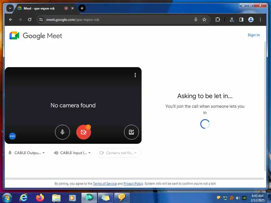Click the horizontal page scrollbar
The width and height of the screenshot is (271, 203).
pyautogui.click(x=134, y=178)
